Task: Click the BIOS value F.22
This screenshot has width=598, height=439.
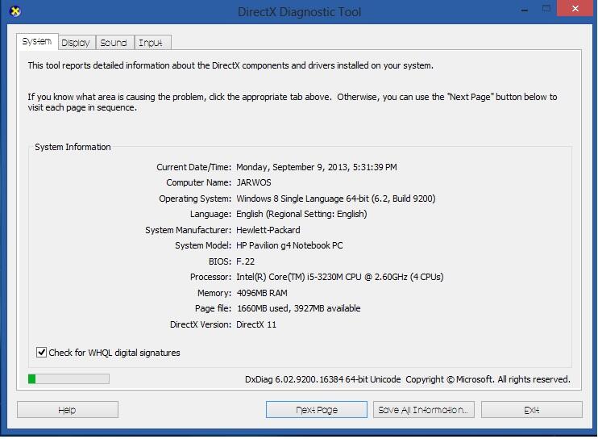Action: pyautogui.click(x=245, y=261)
